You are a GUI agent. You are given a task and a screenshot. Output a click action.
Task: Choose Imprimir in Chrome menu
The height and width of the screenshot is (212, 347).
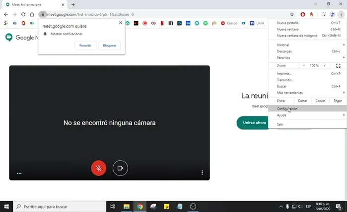coord(308,74)
